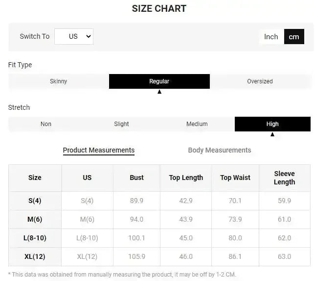
Task: Select the Regular fit type
Action: click(x=159, y=81)
